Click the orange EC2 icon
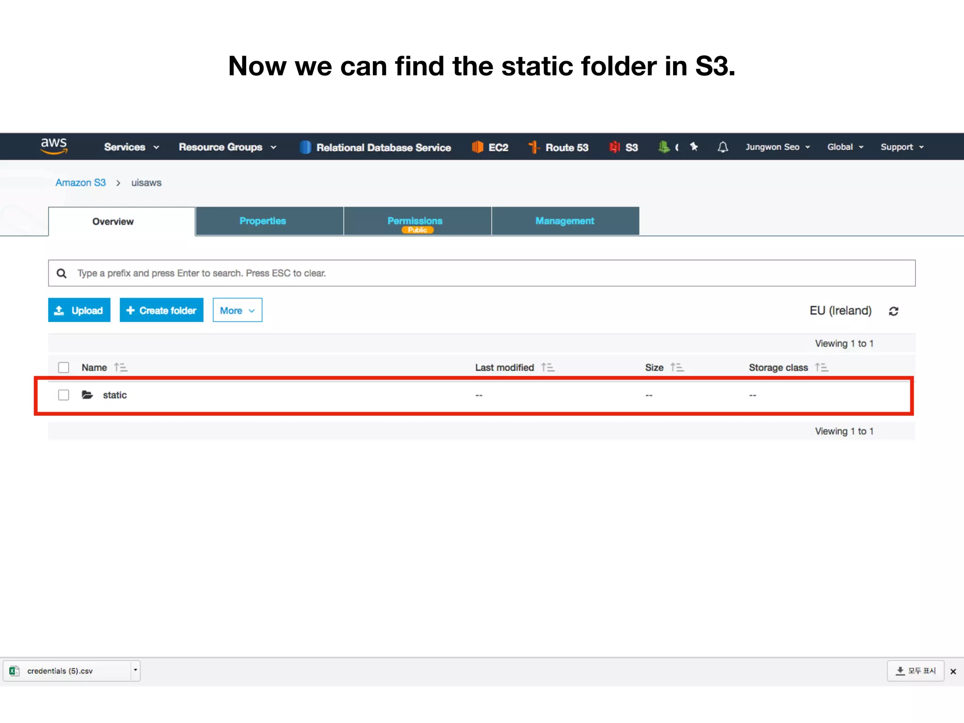The image size is (964, 723). (x=477, y=147)
